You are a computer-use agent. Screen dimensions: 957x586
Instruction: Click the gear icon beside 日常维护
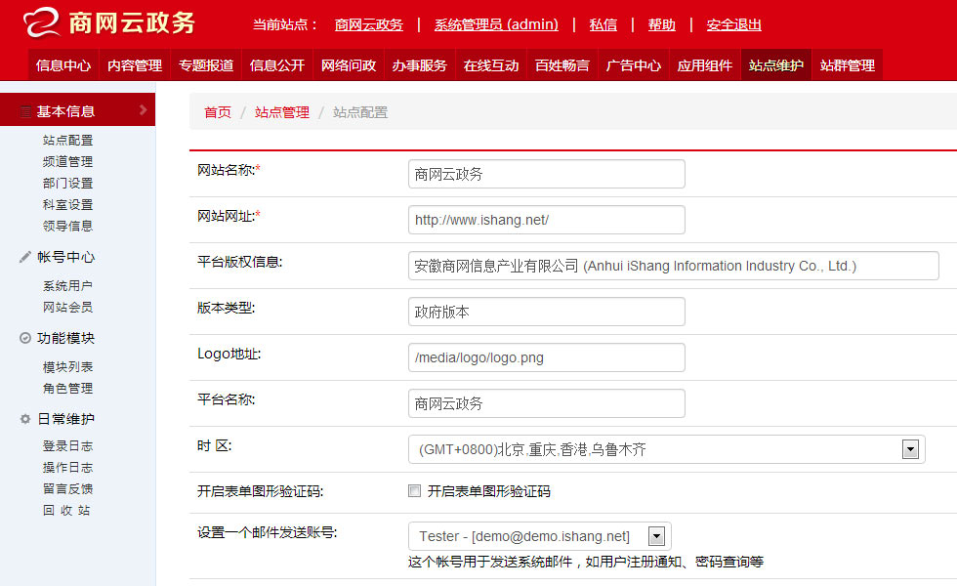[x=25, y=419]
